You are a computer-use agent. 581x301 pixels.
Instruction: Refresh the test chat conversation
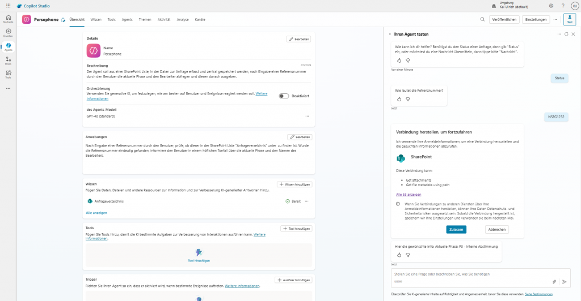566,35
